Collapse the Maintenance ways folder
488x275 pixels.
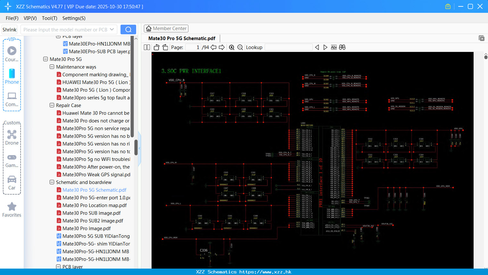(x=52, y=67)
